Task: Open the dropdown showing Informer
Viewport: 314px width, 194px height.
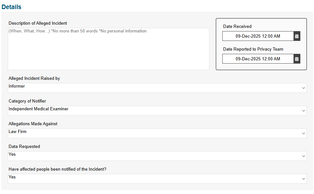Action: click(157, 88)
